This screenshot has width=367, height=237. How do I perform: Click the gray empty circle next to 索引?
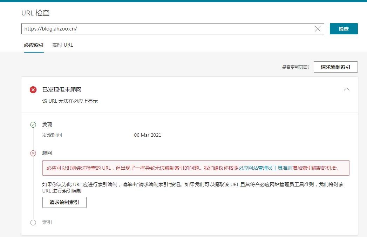[33, 222]
